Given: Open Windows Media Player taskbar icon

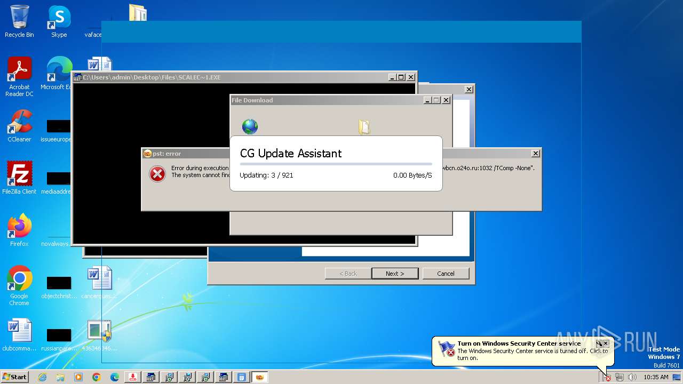Looking at the screenshot, I should (78, 377).
